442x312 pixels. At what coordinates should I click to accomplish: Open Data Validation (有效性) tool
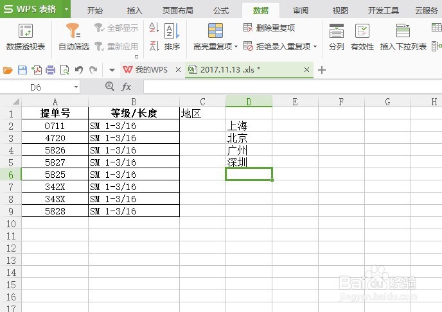362,37
